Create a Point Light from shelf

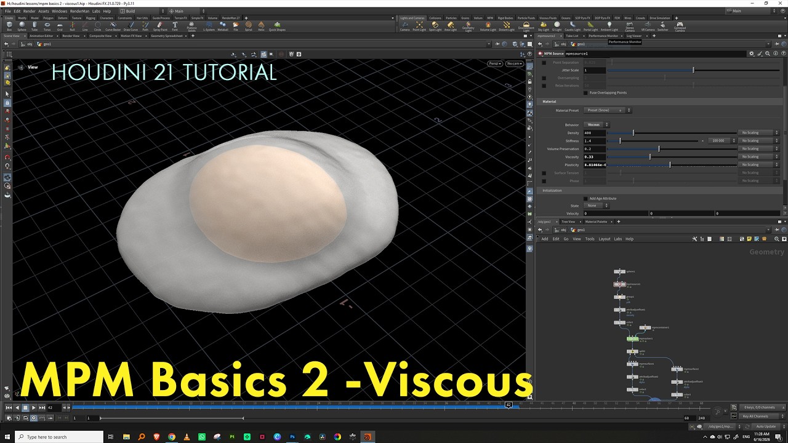pyautogui.click(x=419, y=26)
